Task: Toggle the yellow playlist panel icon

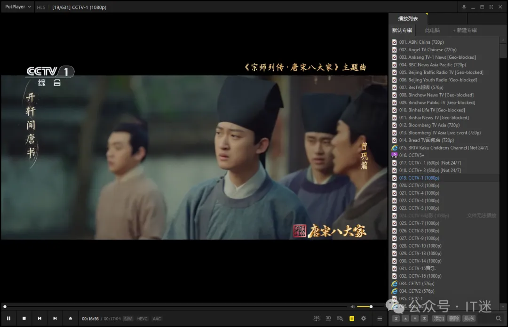Action: 352,319
